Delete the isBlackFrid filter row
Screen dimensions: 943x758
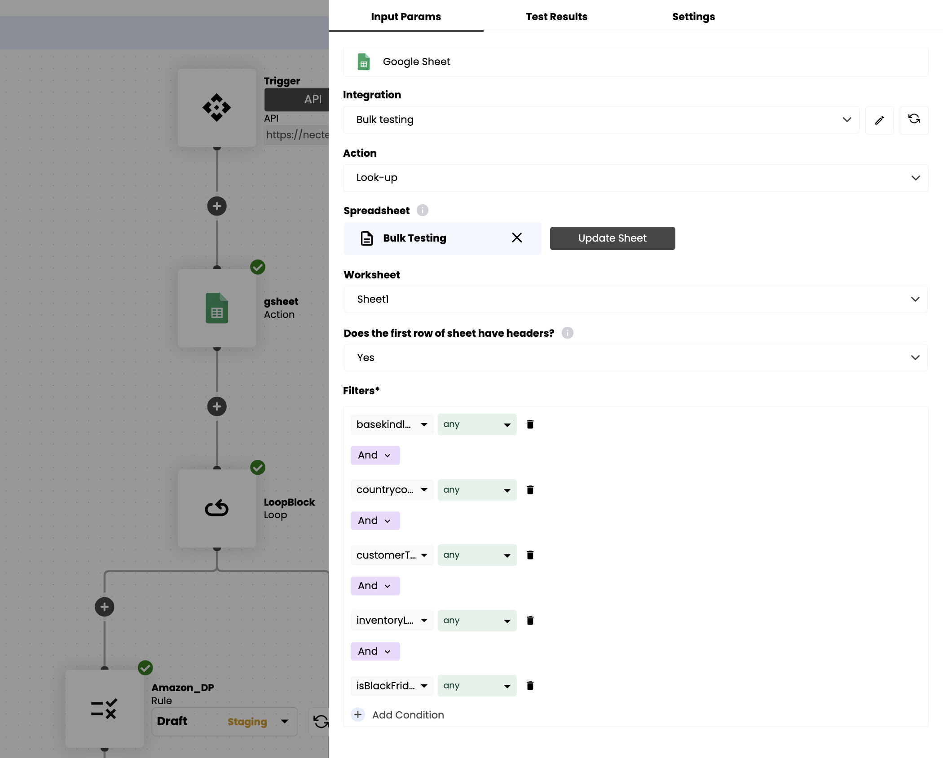pos(530,686)
